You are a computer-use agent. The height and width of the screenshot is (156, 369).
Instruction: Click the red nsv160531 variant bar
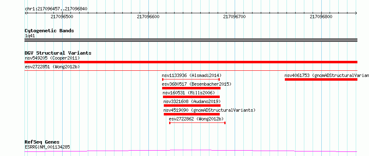(x=191, y=97)
